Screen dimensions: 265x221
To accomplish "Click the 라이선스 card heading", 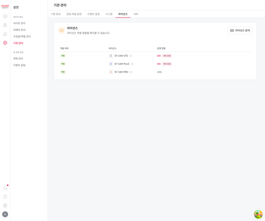I will [x=72, y=28].
